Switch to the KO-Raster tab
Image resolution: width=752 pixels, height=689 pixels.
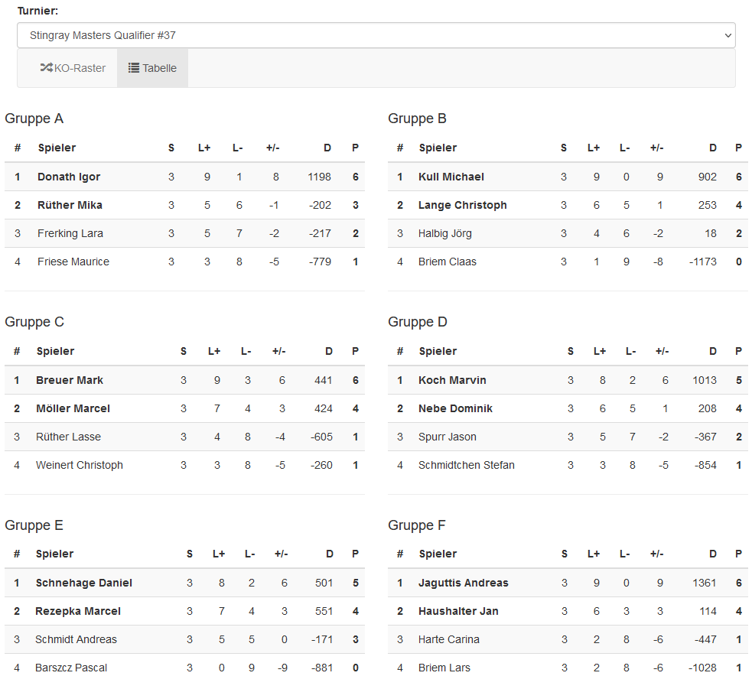pos(73,68)
